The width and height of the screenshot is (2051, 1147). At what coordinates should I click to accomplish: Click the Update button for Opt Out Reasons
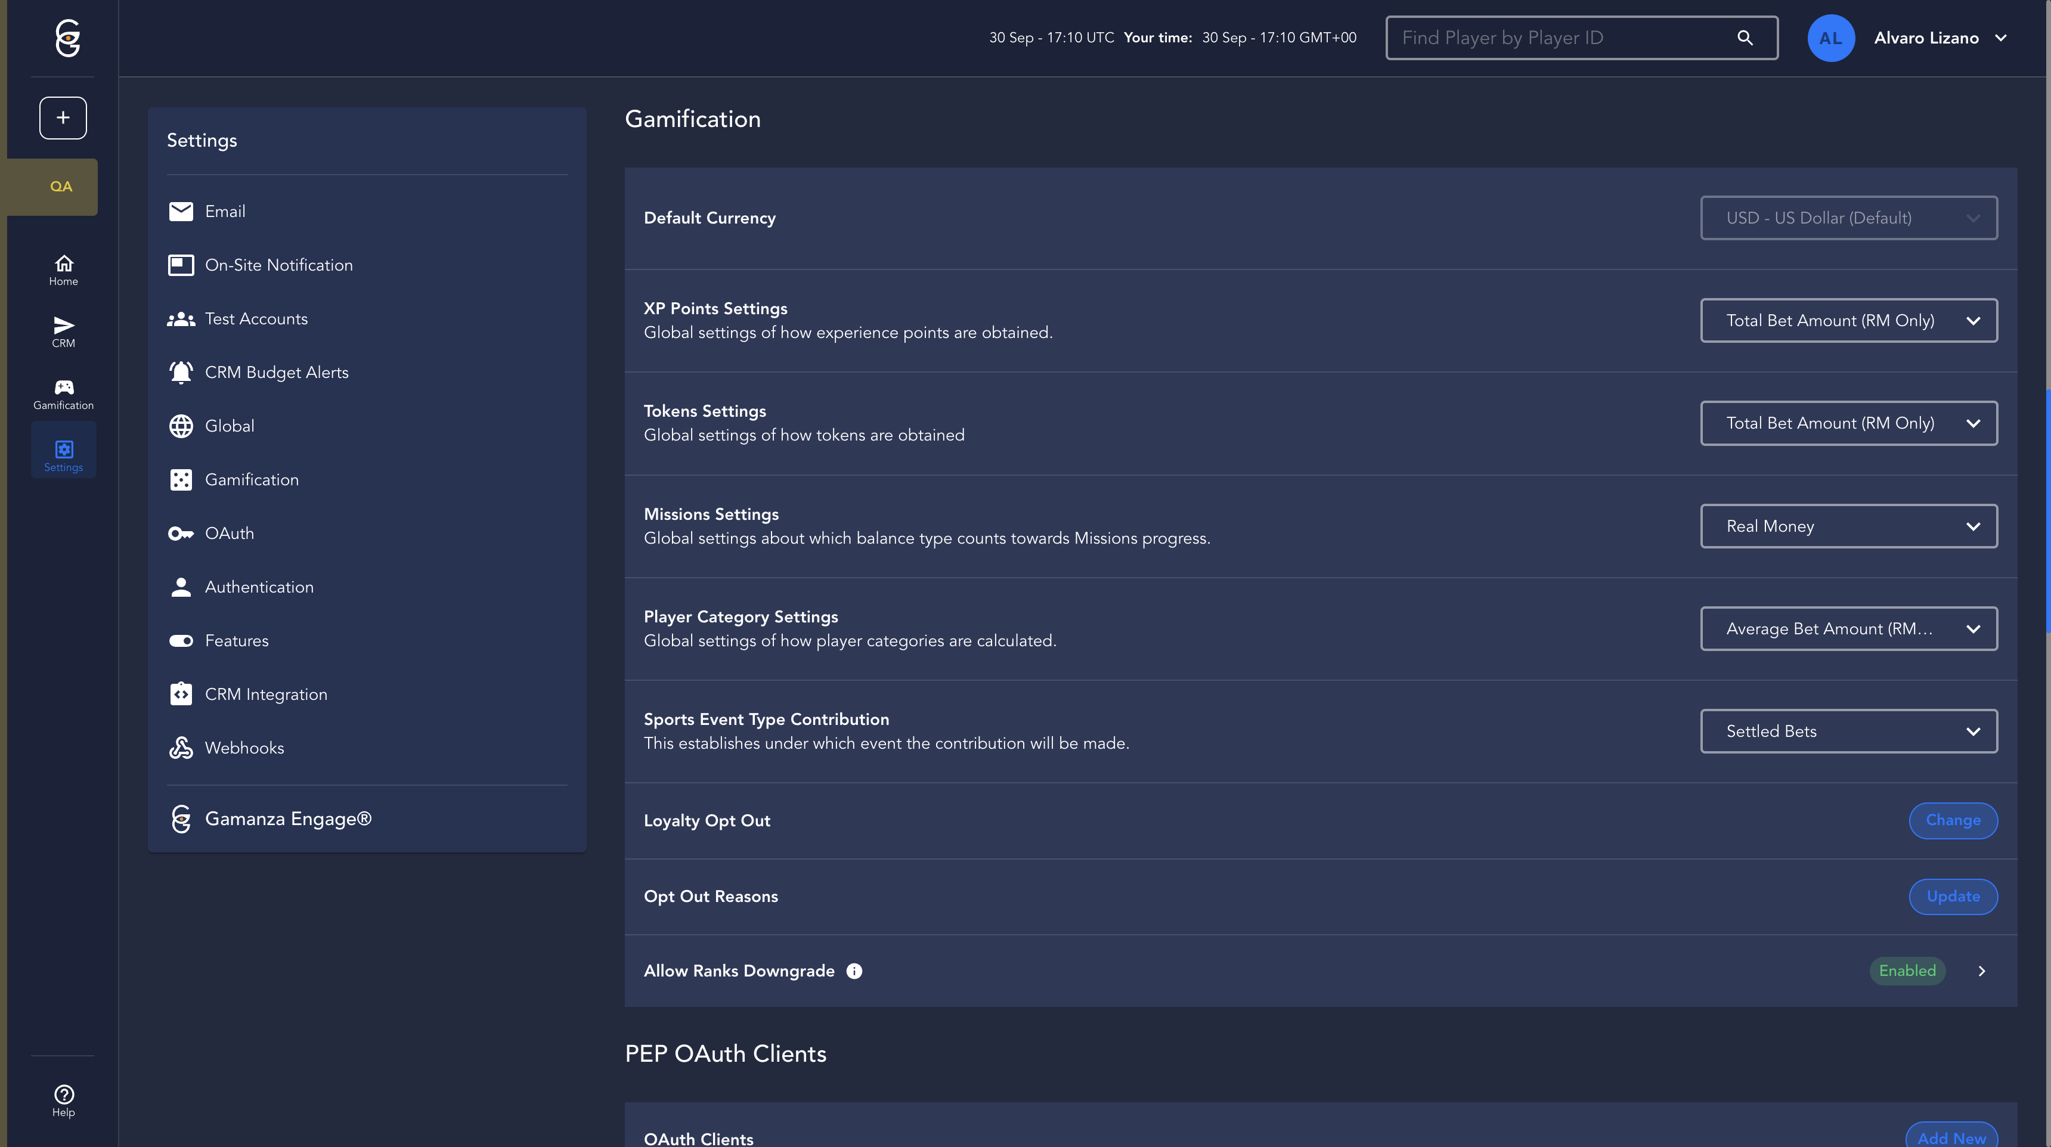pyautogui.click(x=1952, y=896)
